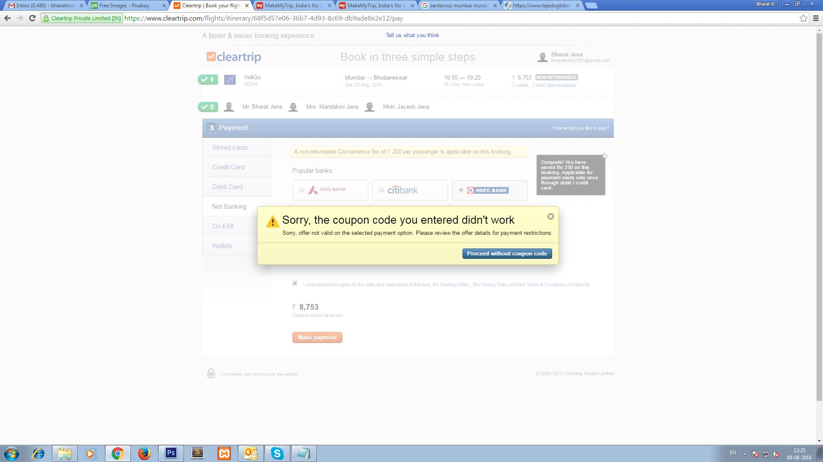Open On EMI payment tab
The width and height of the screenshot is (823, 462).
coord(230,226)
